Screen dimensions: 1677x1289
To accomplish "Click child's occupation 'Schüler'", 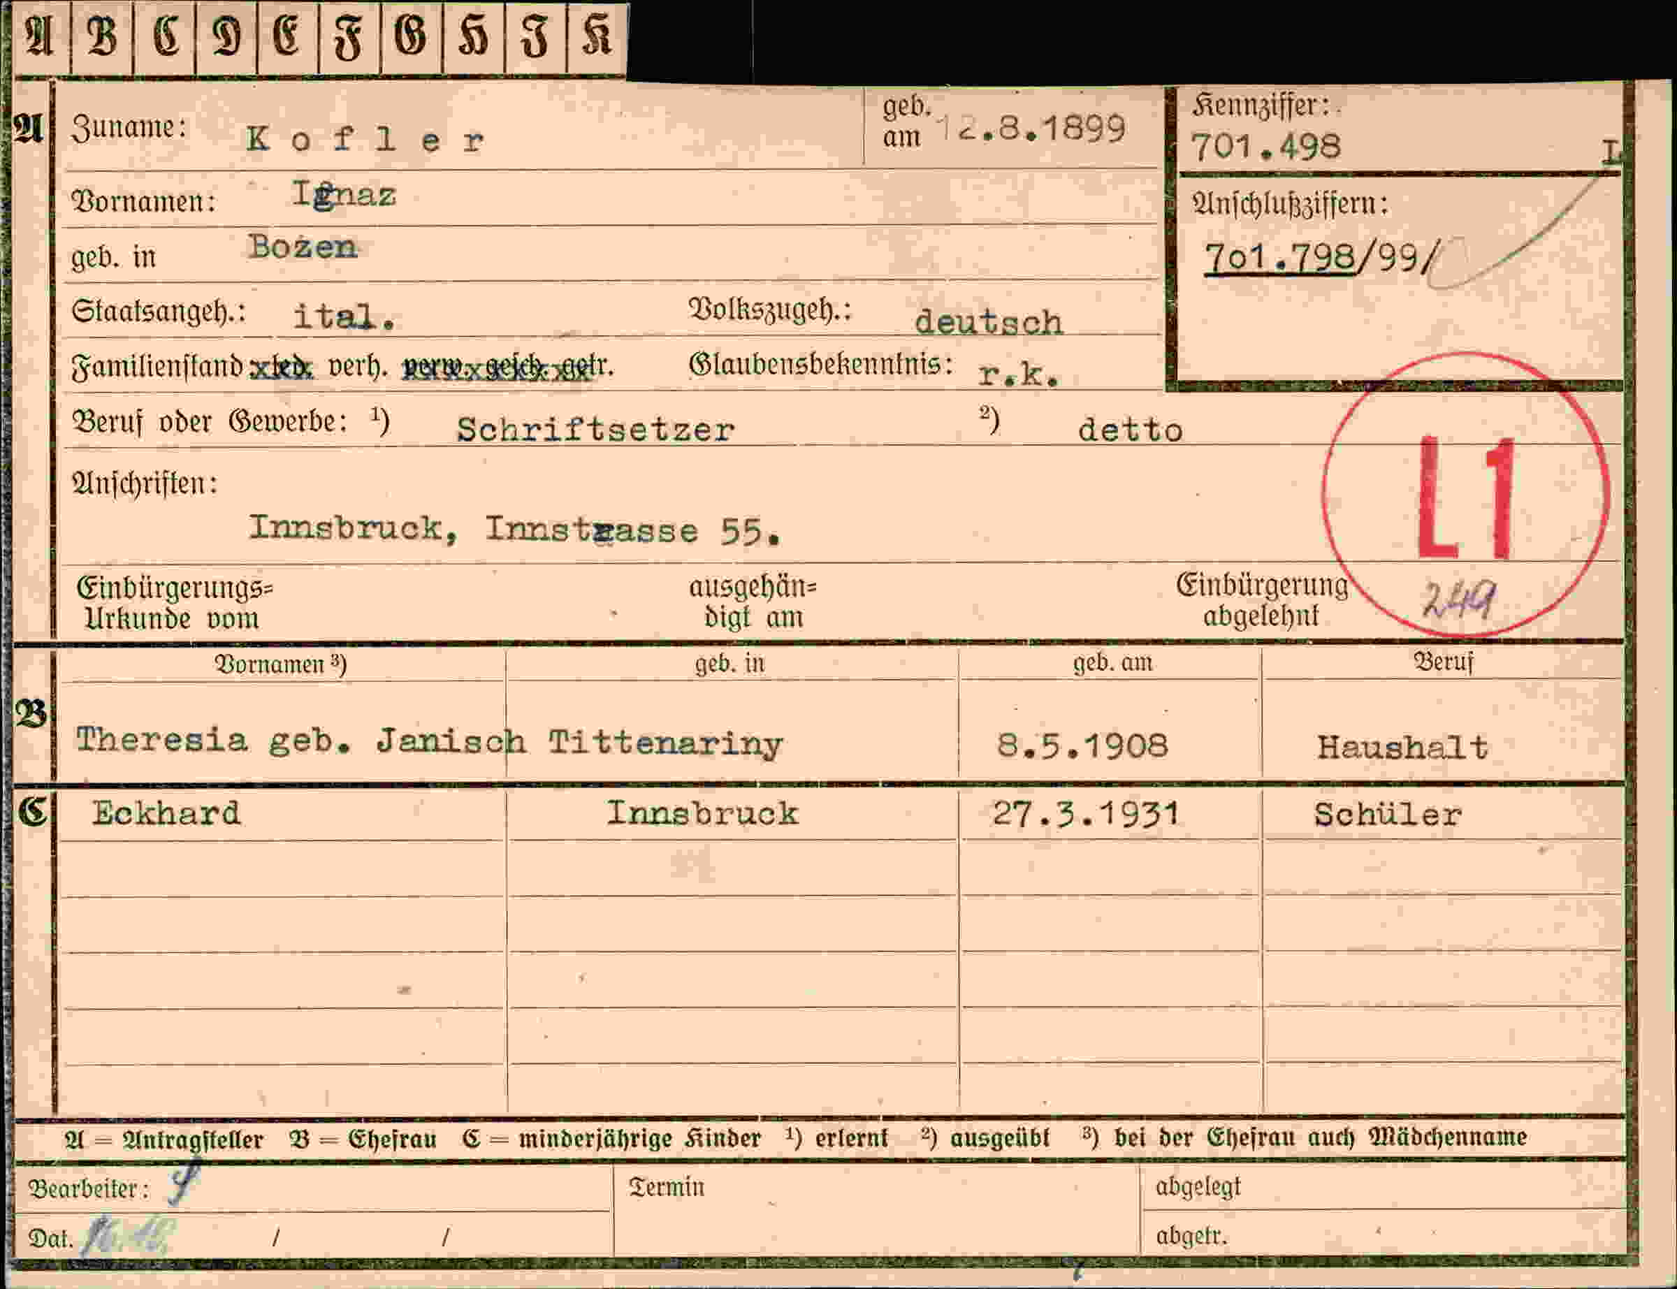I will [1388, 814].
